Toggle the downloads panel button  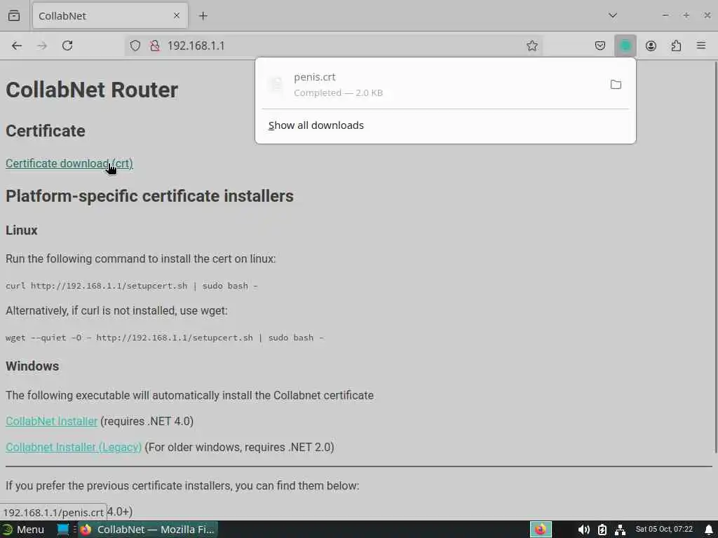625,46
